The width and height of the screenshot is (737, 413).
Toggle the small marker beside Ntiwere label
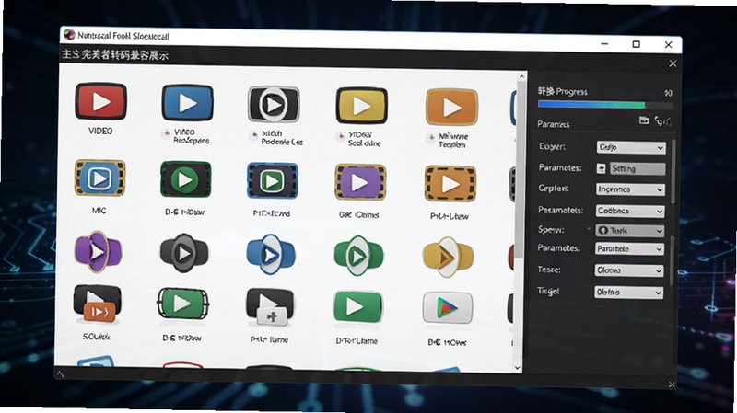tap(430, 138)
